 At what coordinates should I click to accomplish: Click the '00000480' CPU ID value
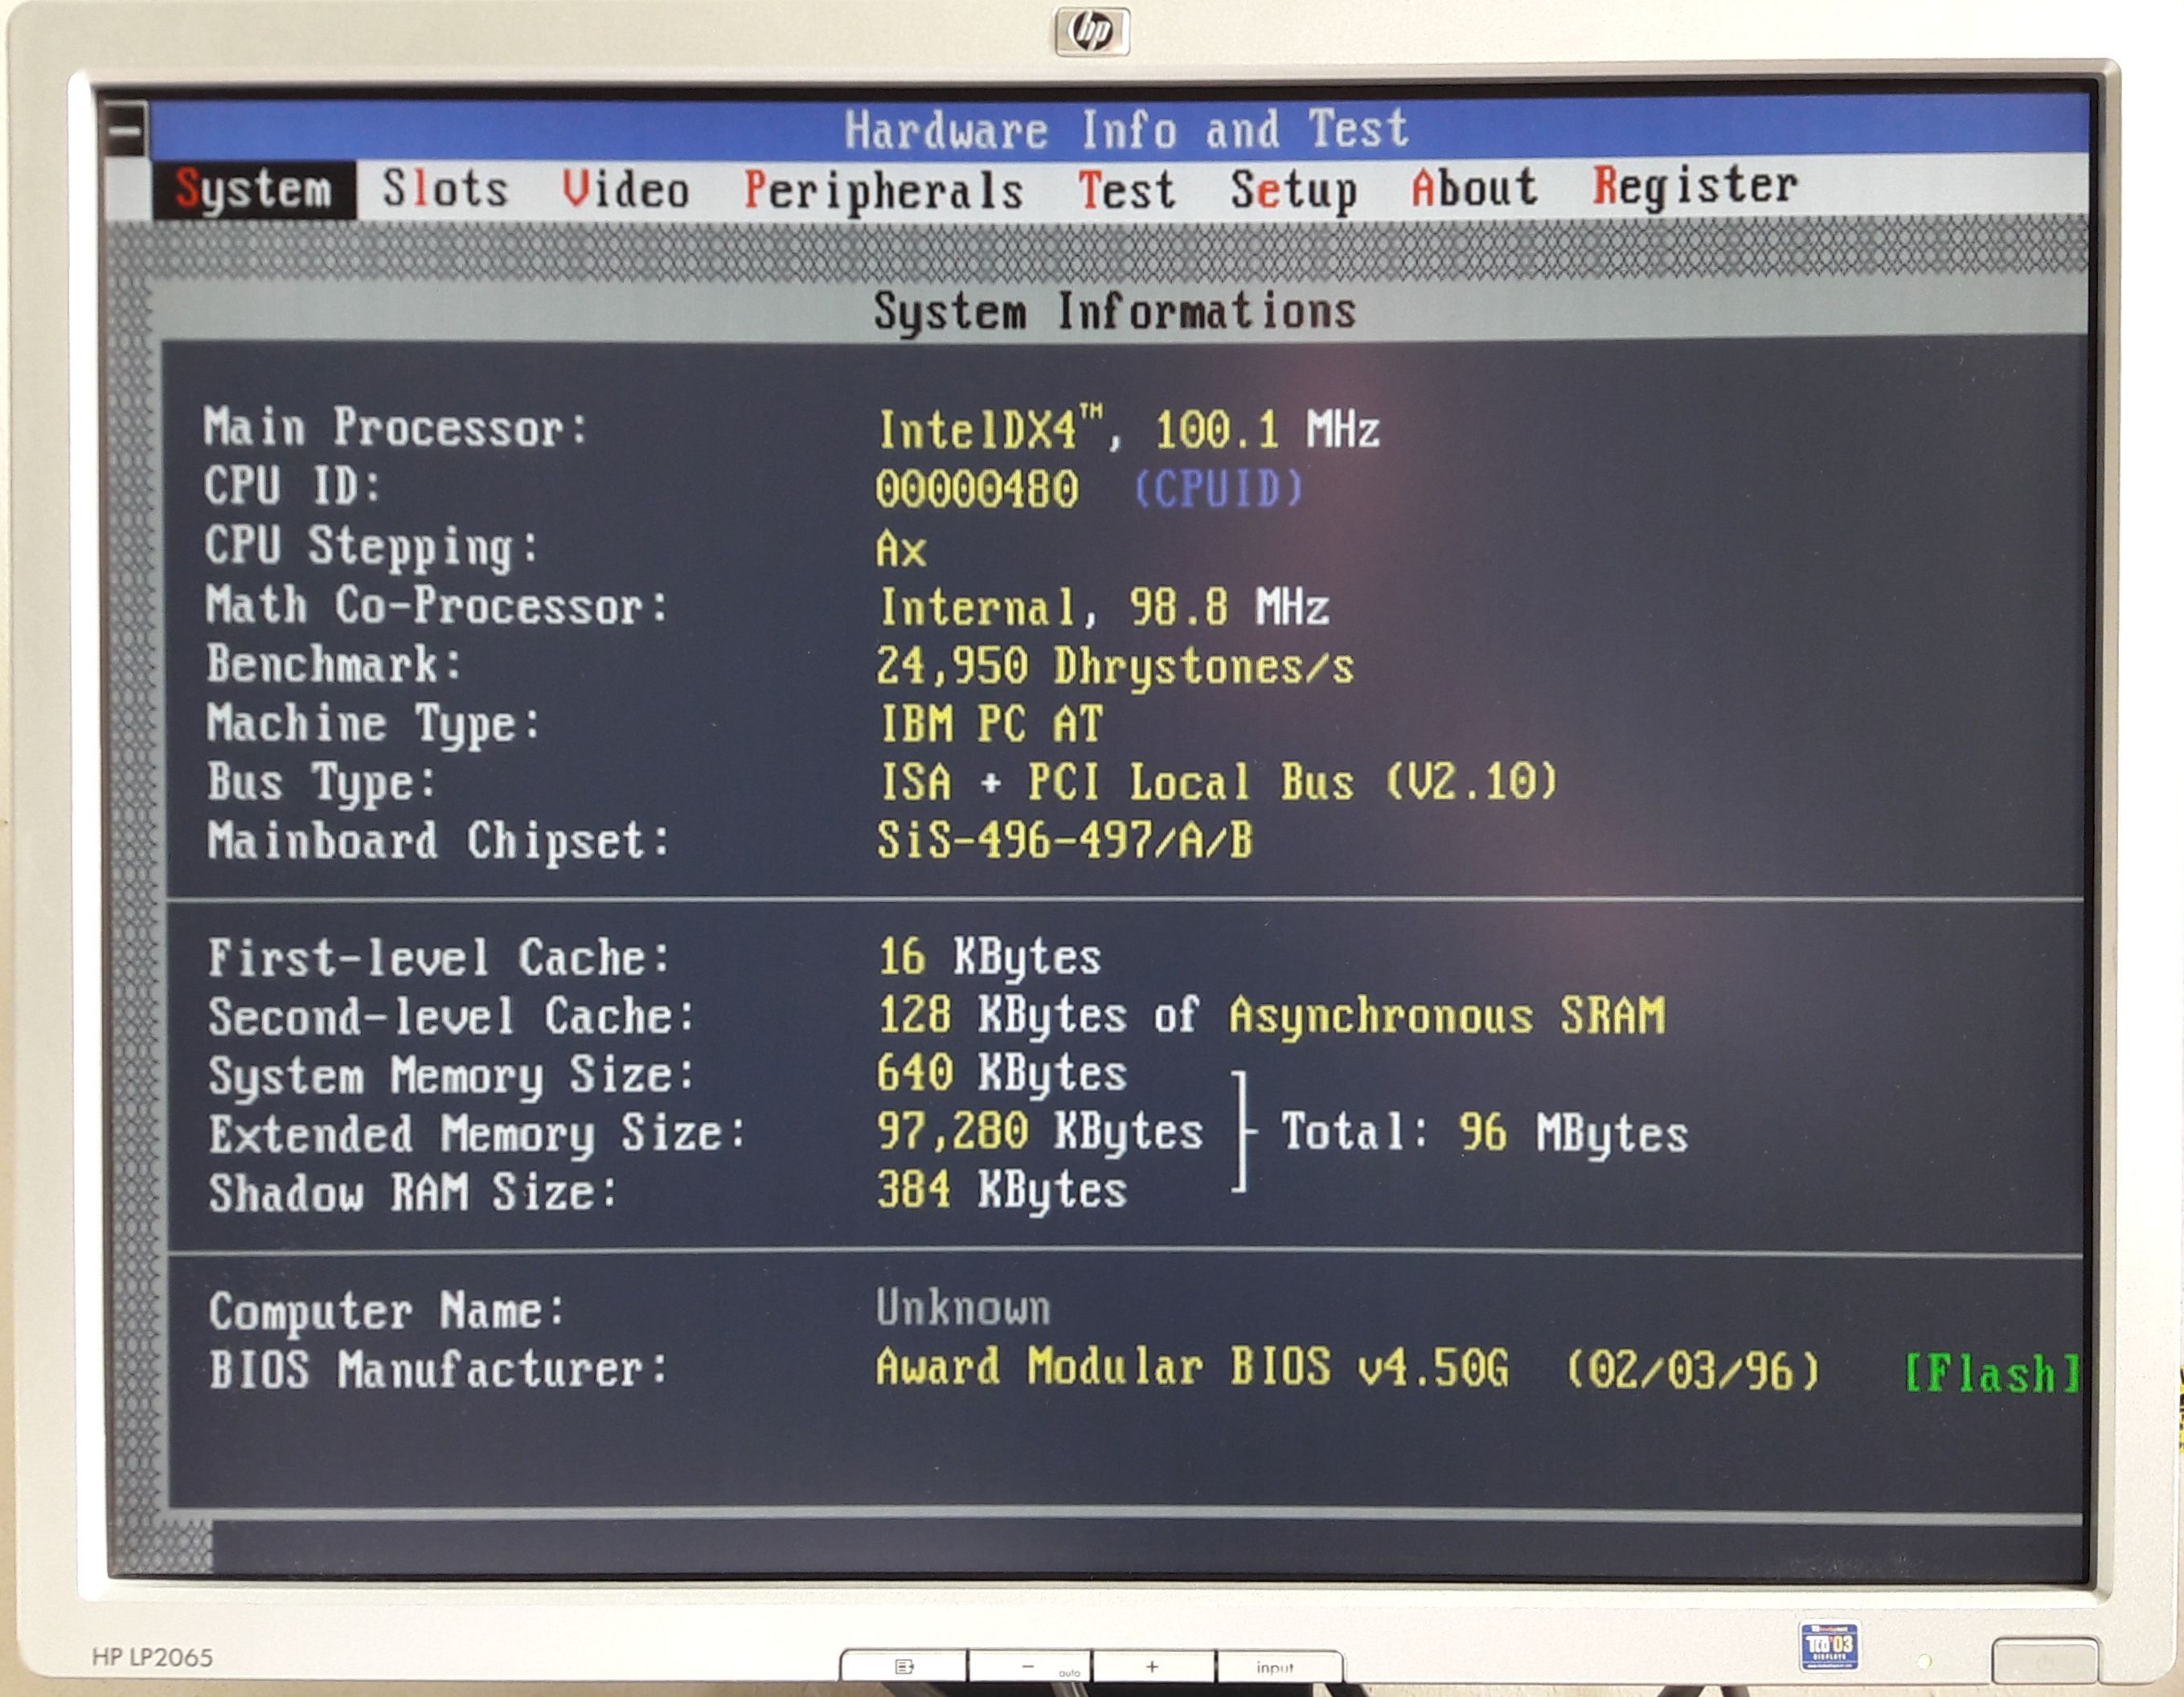point(977,489)
